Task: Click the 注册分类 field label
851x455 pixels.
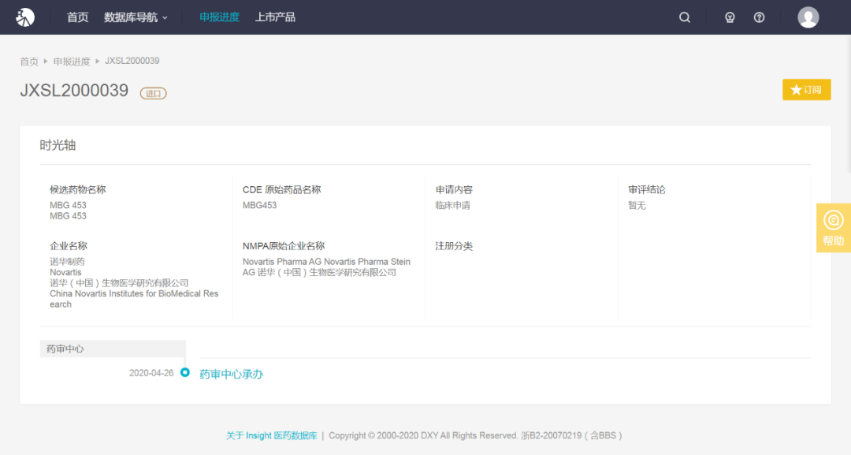Action: click(x=454, y=246)
